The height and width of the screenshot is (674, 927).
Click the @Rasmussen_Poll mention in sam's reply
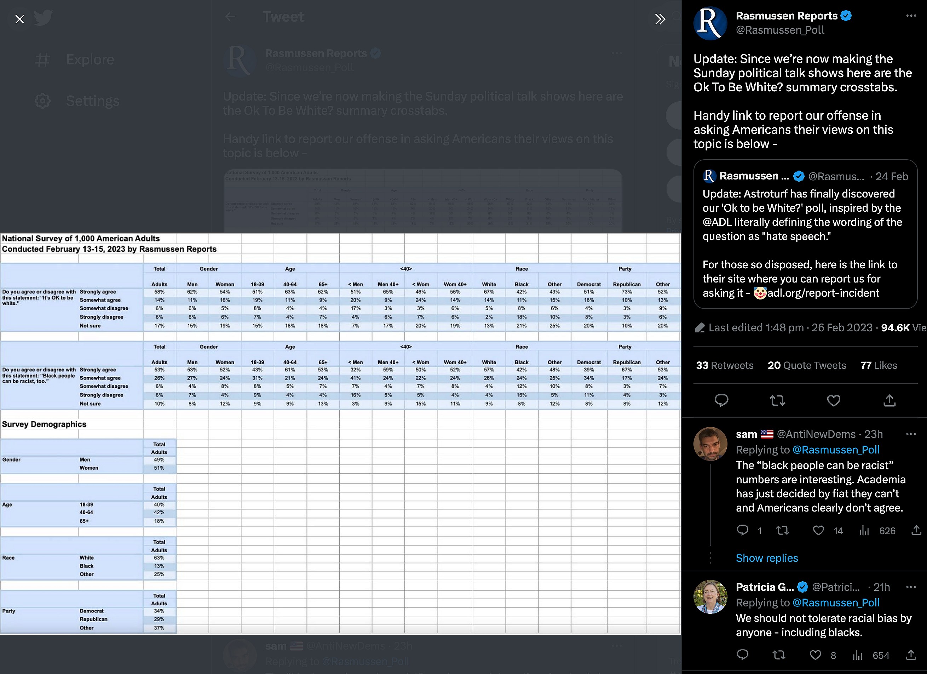click(835, 450)
